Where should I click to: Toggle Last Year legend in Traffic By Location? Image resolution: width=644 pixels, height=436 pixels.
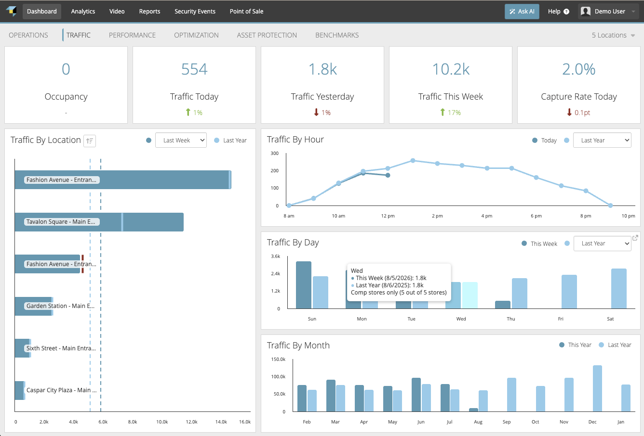230,141
